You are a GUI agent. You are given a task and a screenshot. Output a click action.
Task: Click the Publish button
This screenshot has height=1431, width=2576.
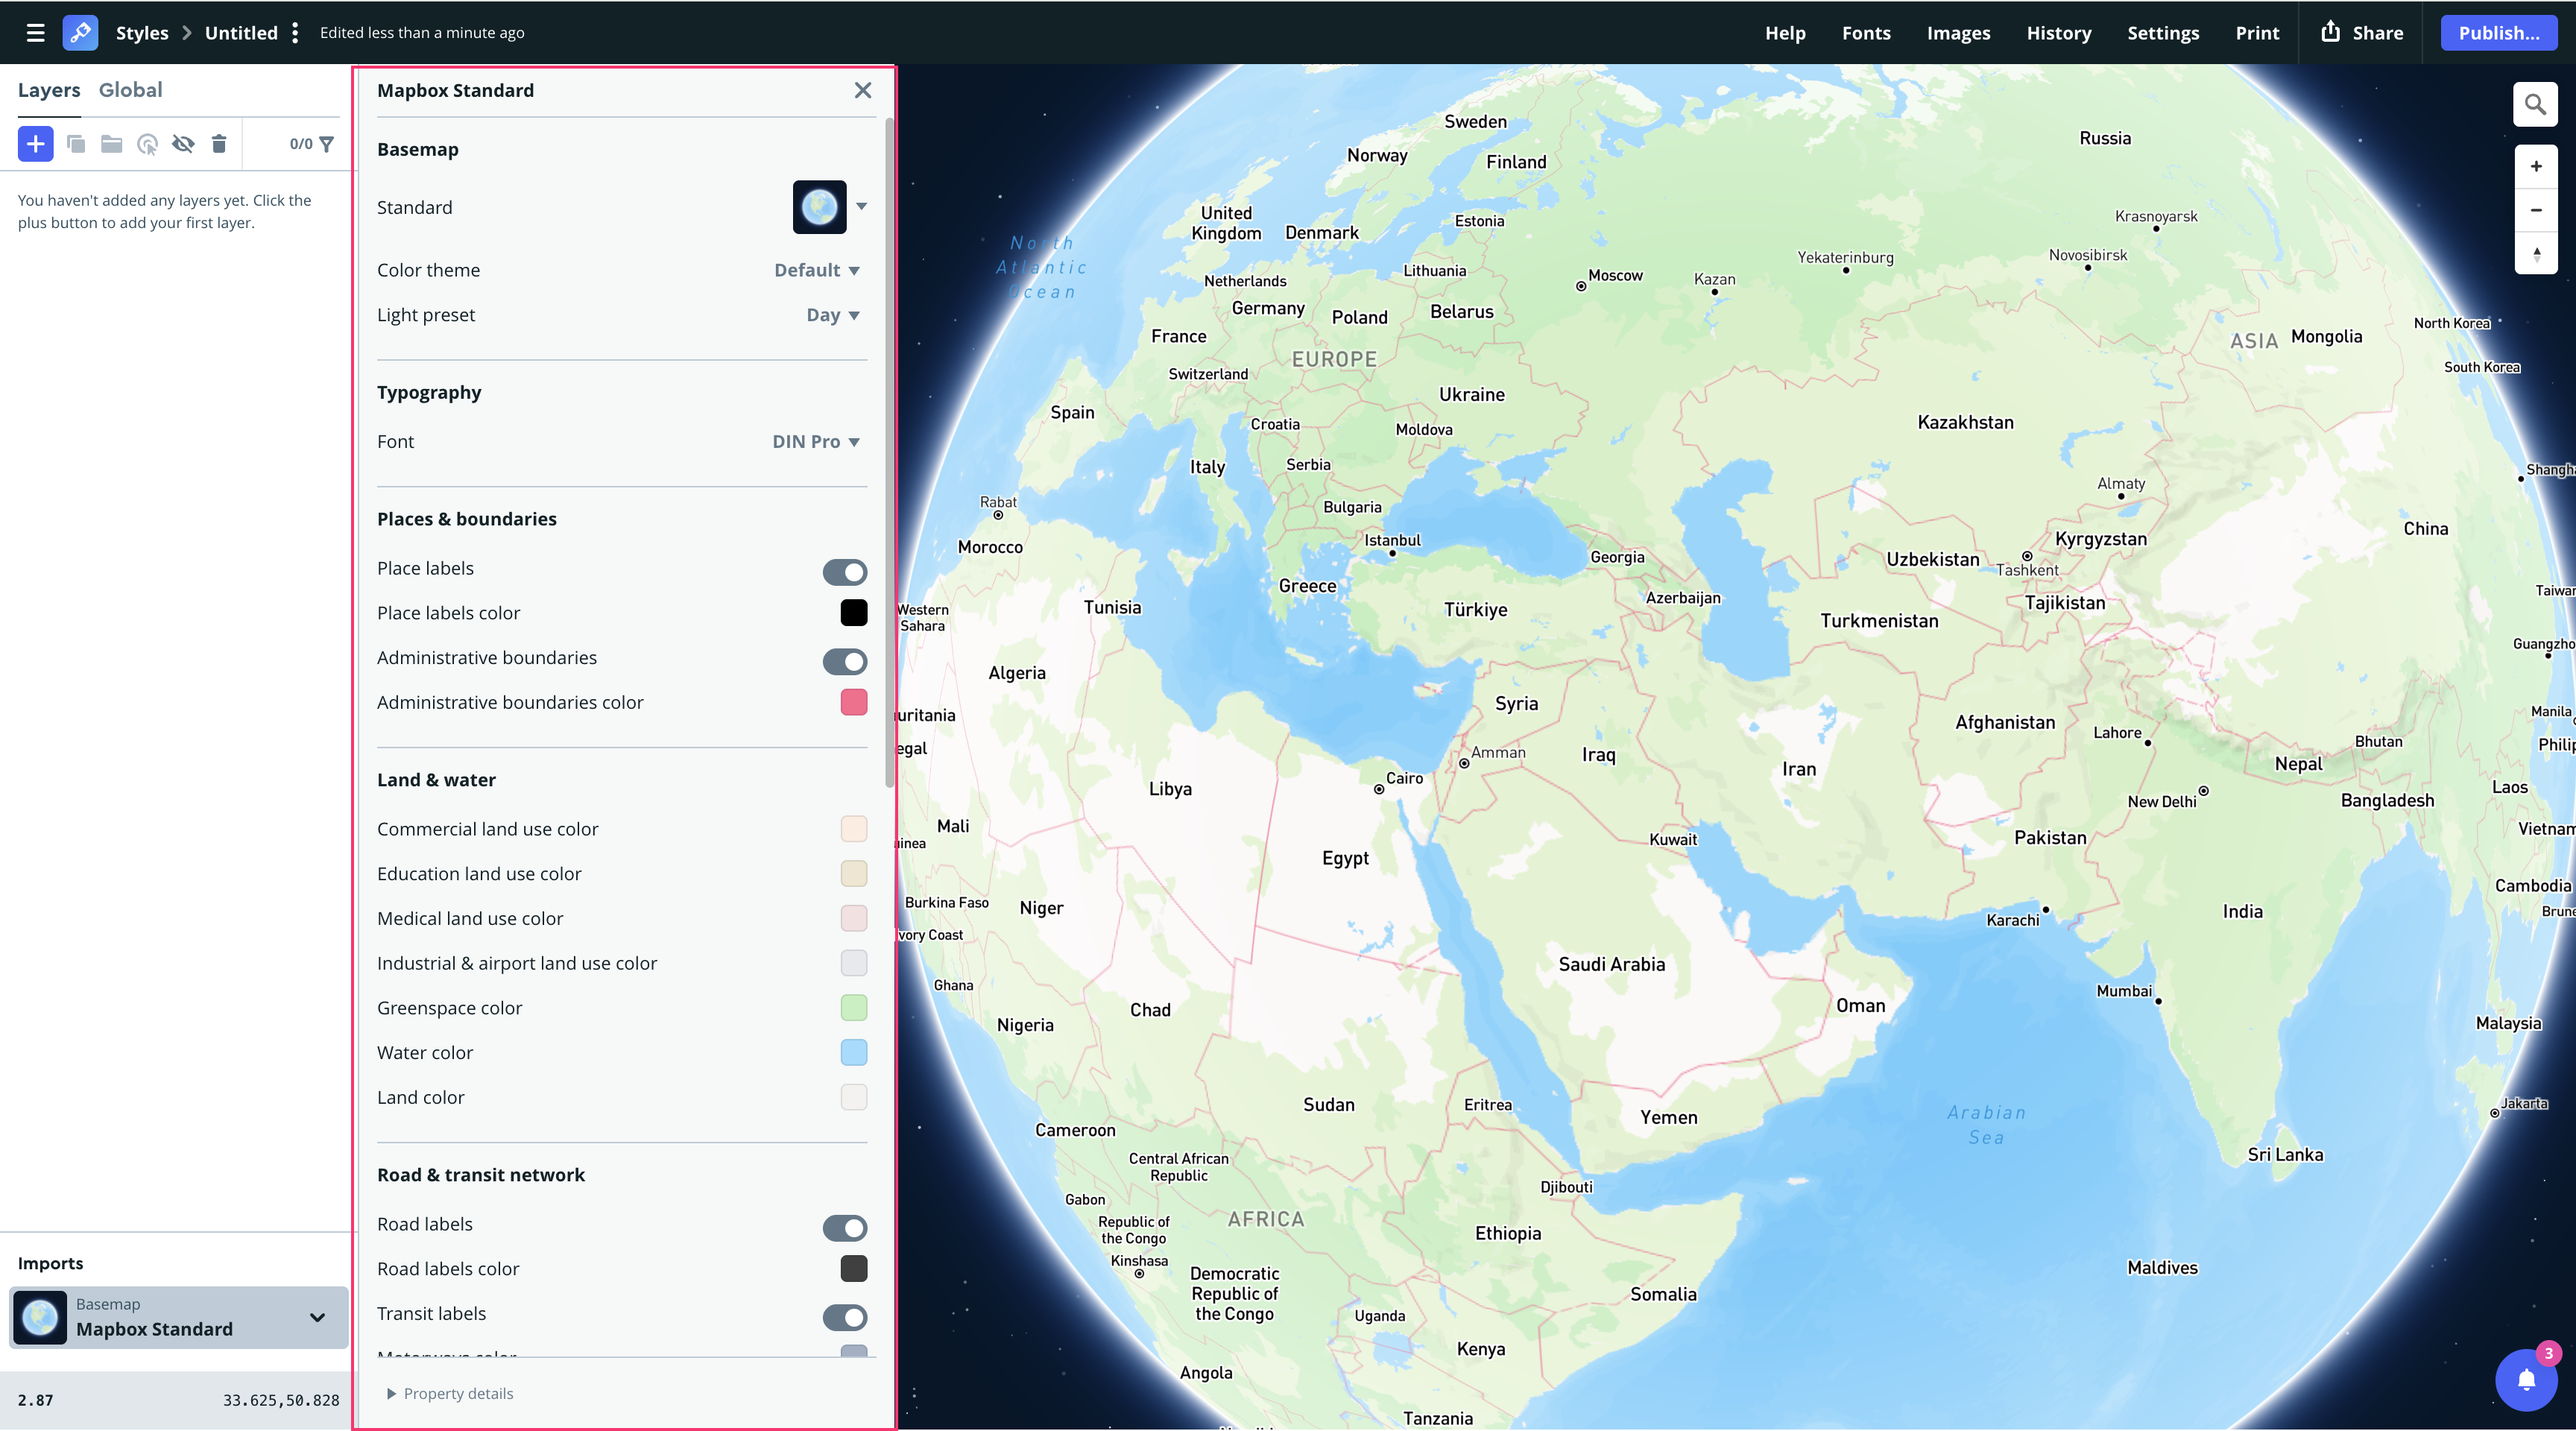pyautogui.click(x=2498, y=33)
